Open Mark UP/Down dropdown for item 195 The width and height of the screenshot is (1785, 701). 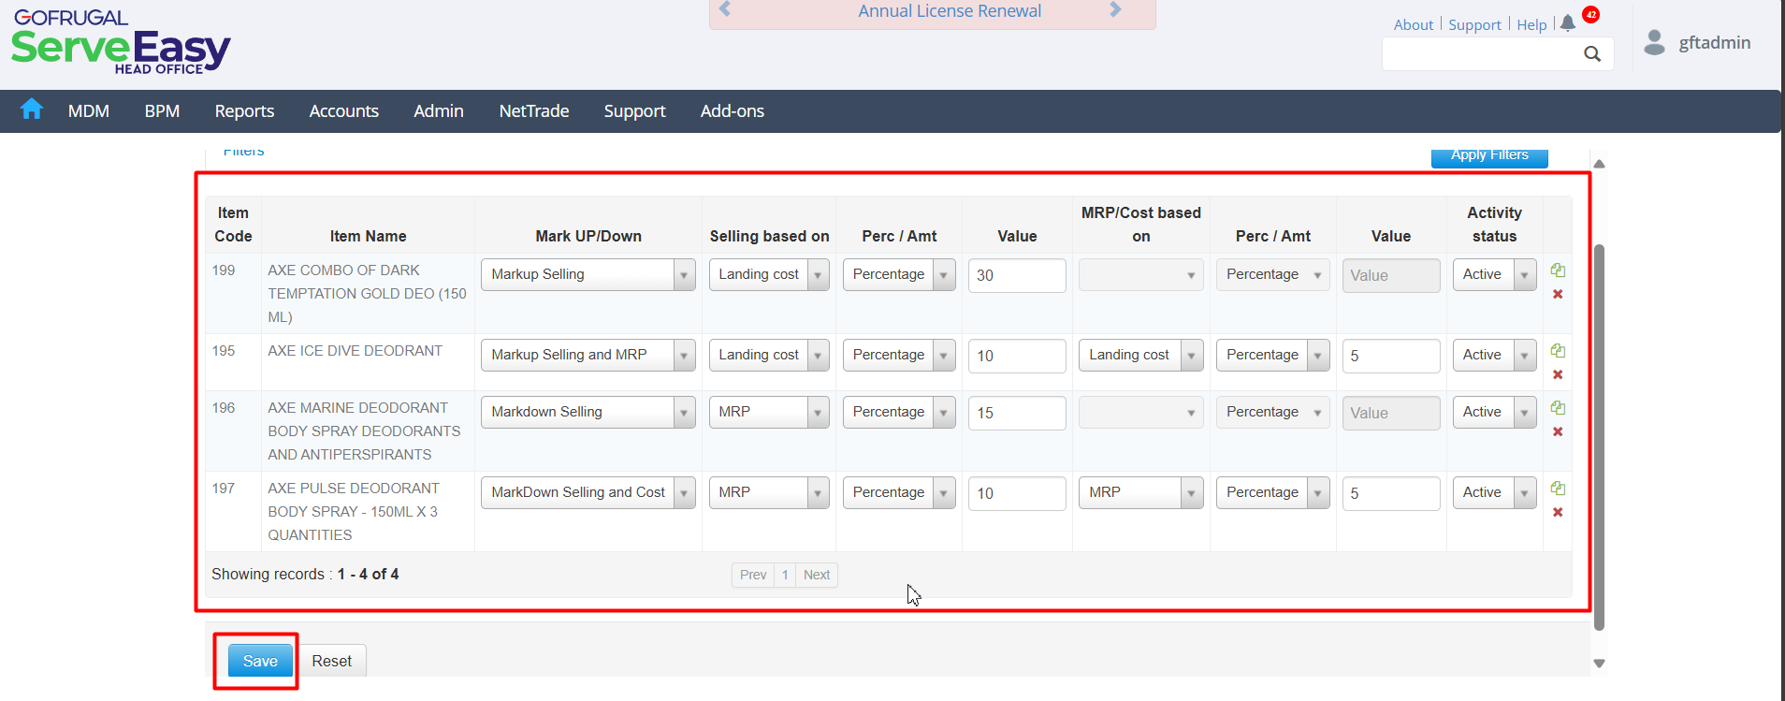click(588, 355)
